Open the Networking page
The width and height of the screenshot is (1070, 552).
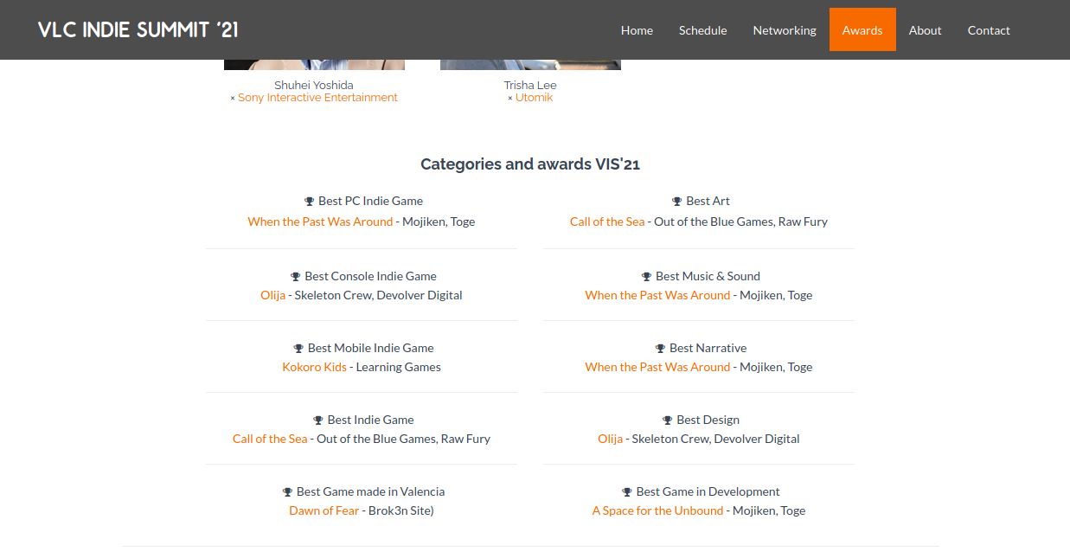pos(785,30)
